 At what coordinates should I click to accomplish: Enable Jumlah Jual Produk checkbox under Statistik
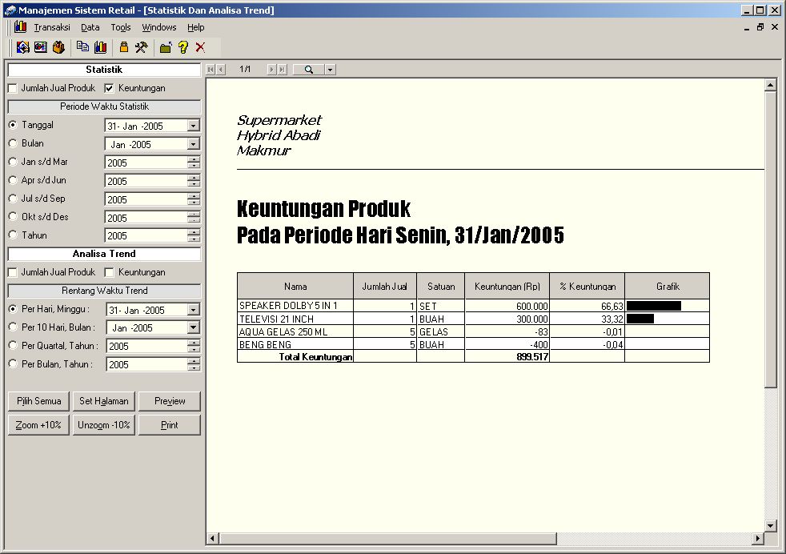(x=13, y=88)
